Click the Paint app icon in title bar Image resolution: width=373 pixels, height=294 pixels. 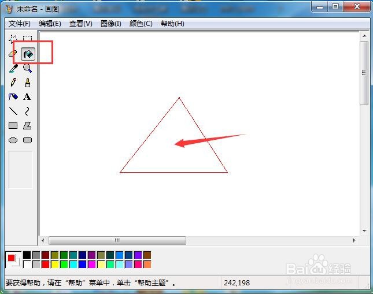pos(9,9)
